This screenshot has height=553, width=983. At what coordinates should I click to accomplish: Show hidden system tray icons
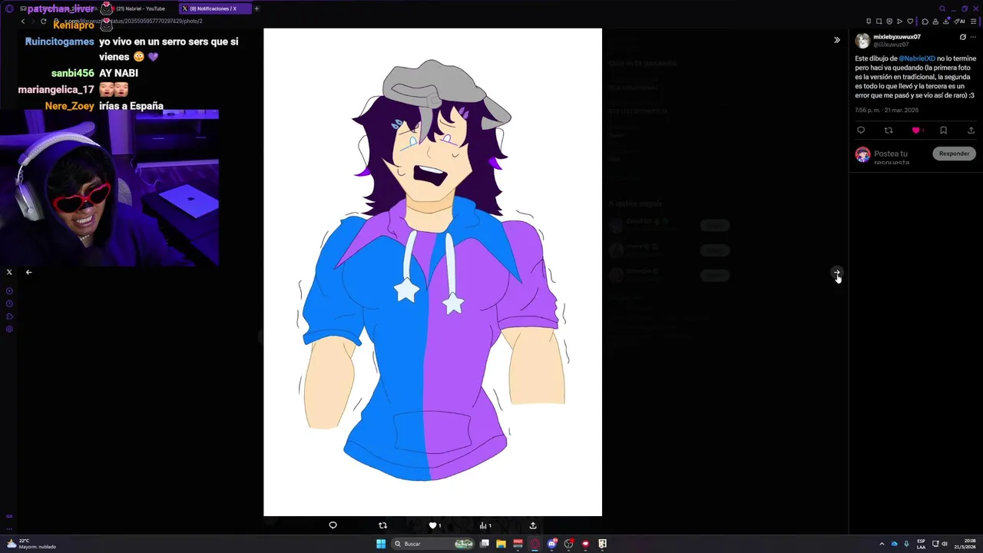pyautogui.click(x=882, y=544)
